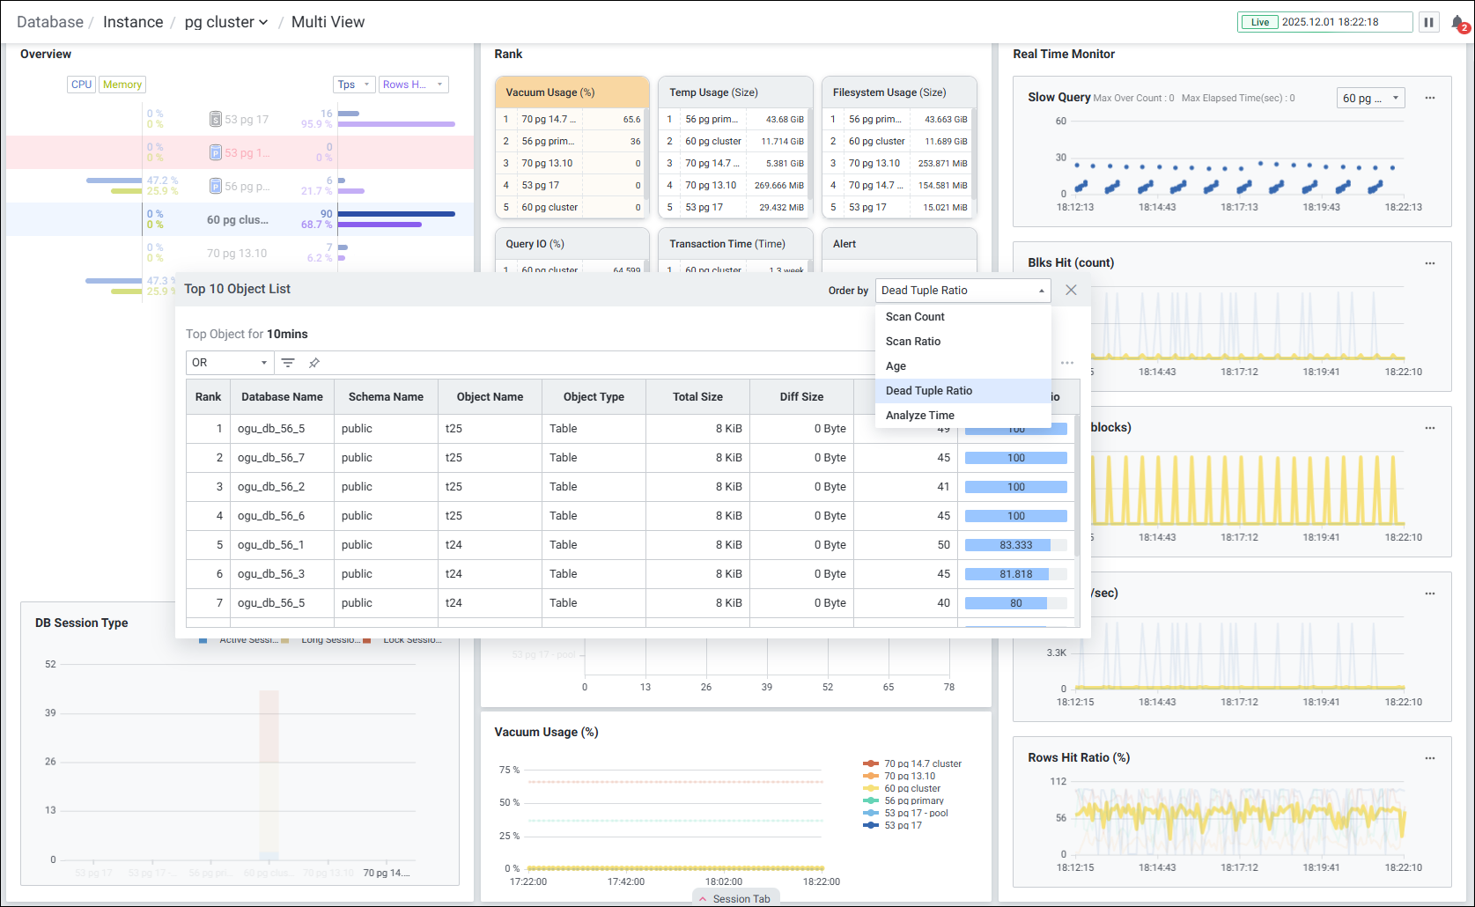Open the notifications bell

1458,23
